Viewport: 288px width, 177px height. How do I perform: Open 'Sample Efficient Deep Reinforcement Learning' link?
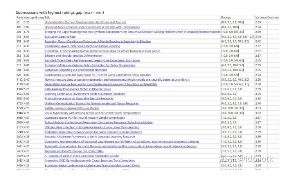pos(92,60)
